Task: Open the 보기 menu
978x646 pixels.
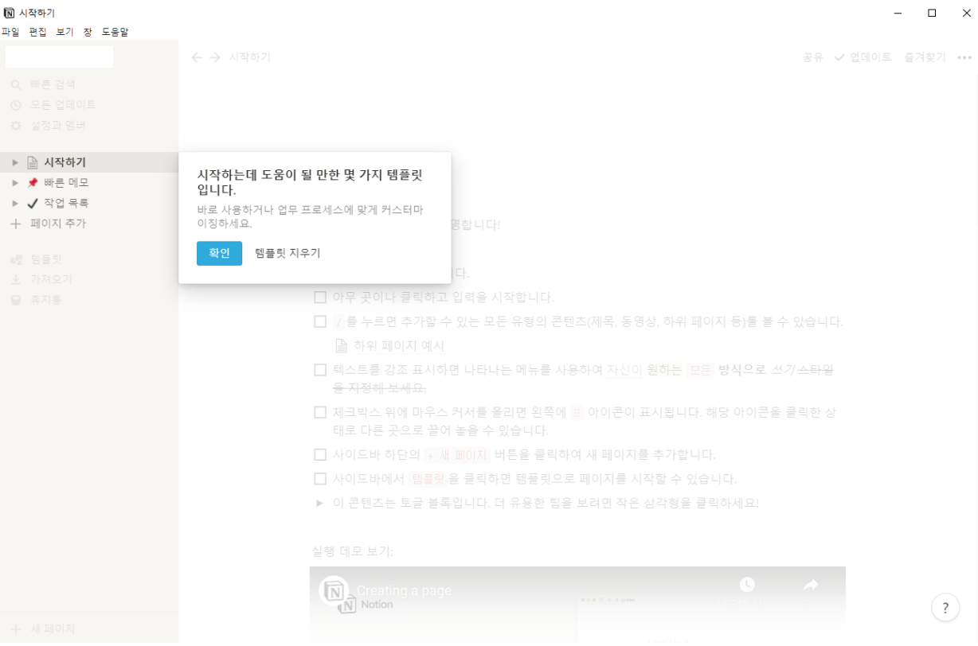Action: [65, 32]
